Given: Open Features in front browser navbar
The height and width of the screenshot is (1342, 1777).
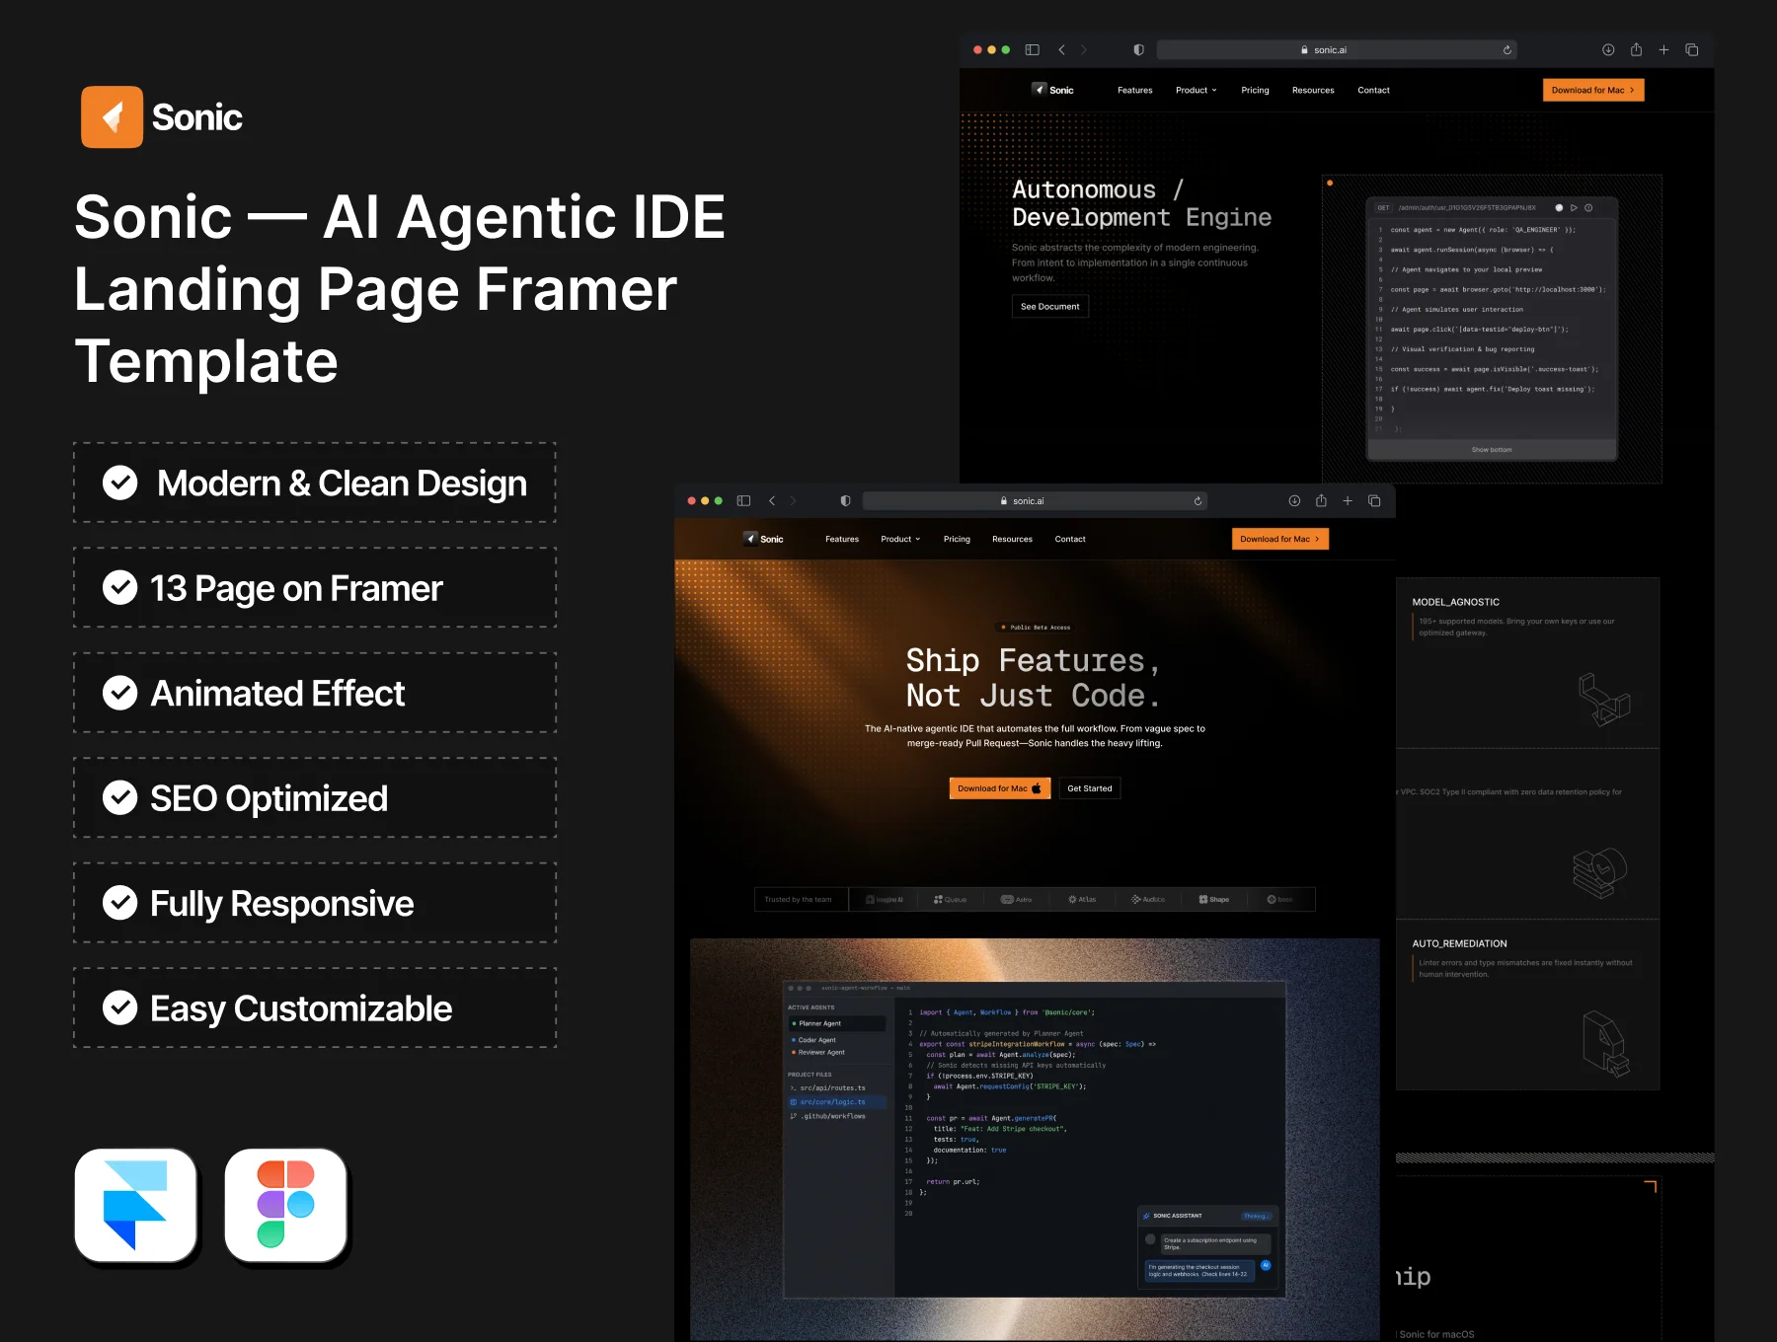Looking at the screenshot, I should (x=842, y=539).
